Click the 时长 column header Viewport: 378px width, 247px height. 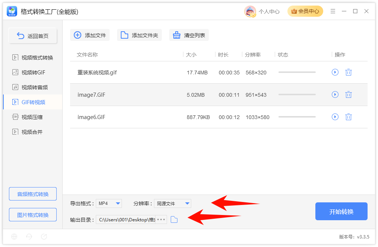pos(223,55)
